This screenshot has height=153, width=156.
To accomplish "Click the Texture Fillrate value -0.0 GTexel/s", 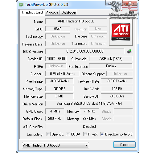I will 117,81.
